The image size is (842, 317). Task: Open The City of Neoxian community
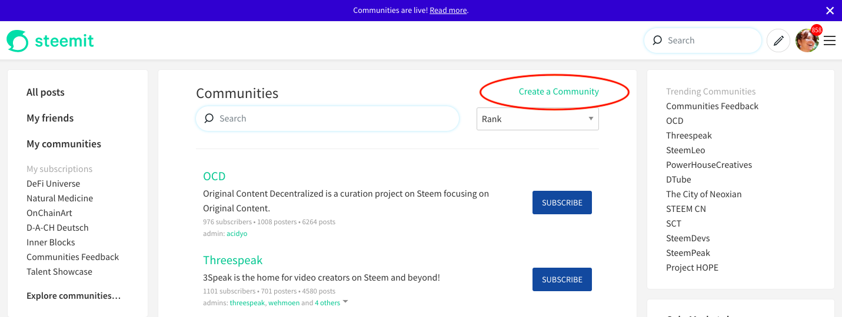704,194
